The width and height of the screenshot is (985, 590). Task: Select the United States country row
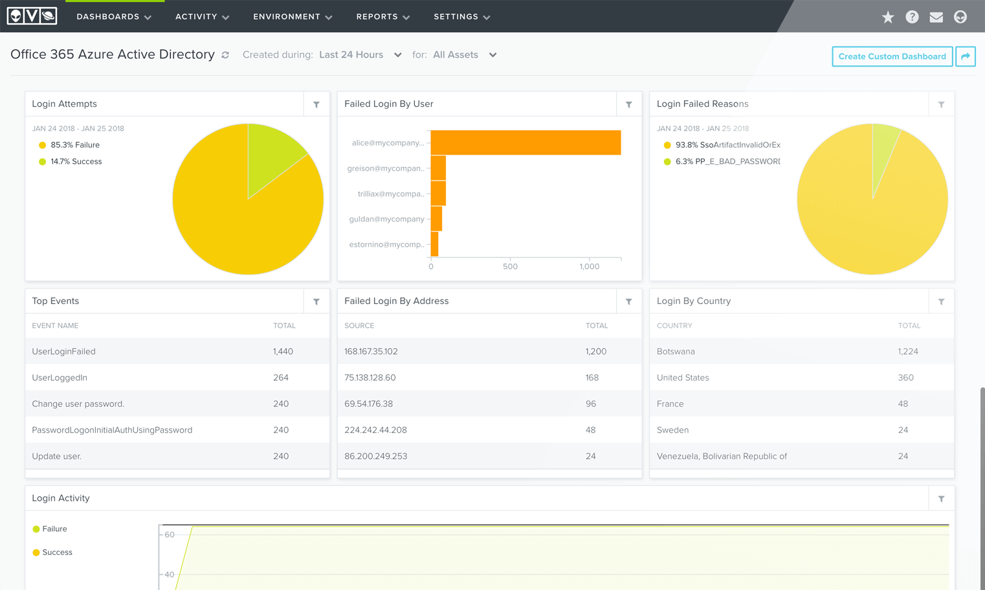(802, 378)
